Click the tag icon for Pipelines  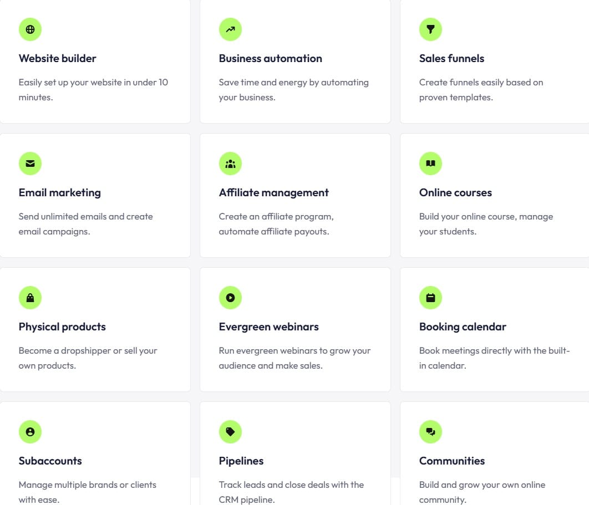[230, 432]
